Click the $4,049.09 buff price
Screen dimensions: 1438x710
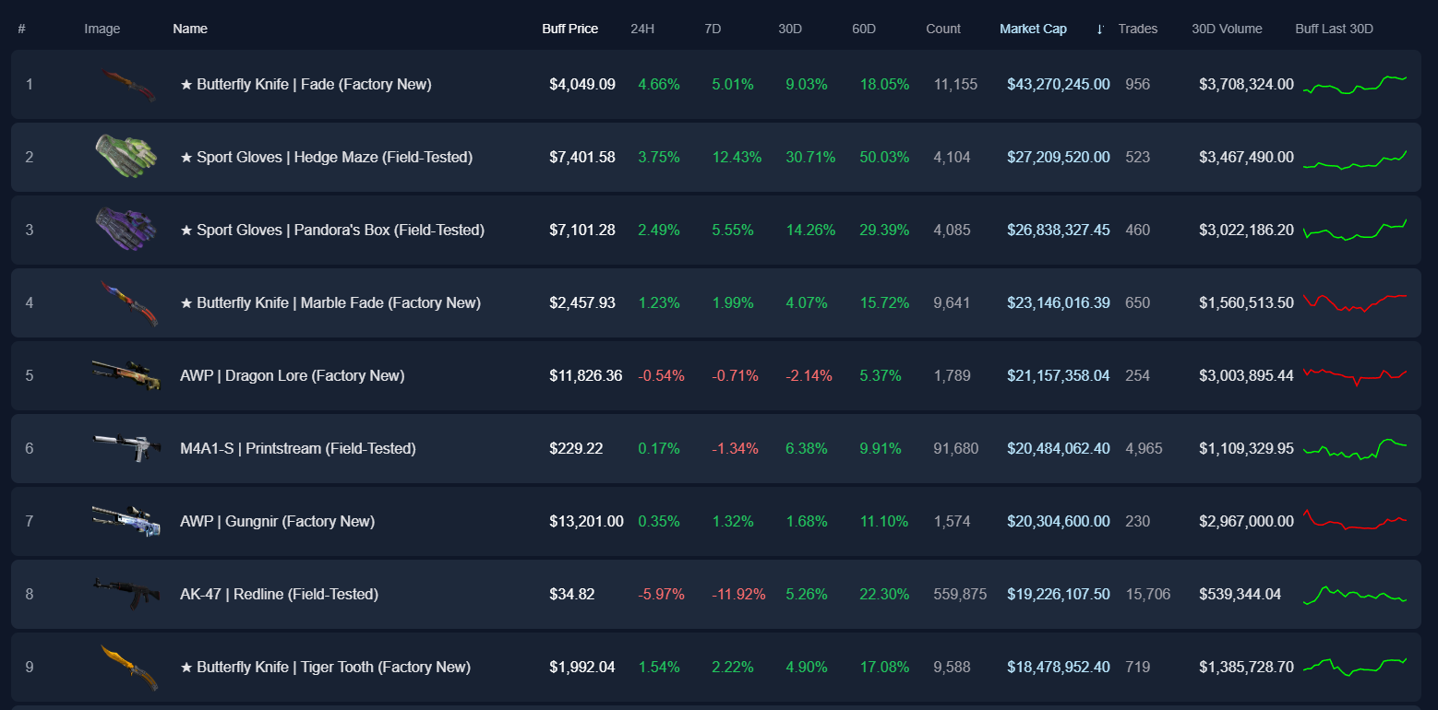click(x=581, y=84)
